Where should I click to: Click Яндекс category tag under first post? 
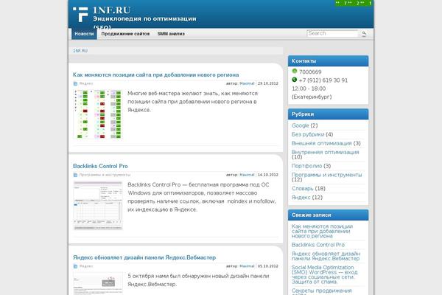click(86, 83)
